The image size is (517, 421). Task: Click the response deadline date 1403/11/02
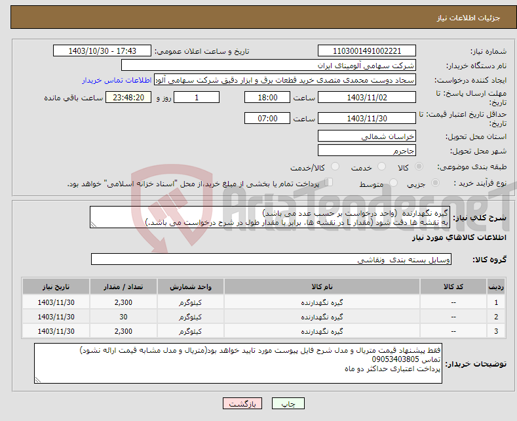pyautogui.click(x=367, y=97)
